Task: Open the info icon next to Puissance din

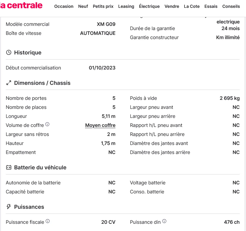Action: pos(164,221)
